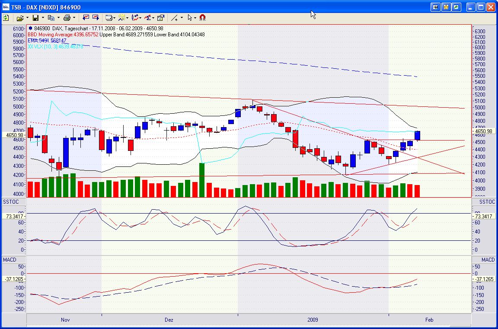Minimize the TSB DAX window
The width and height of the screenshot is (498, 329).
[x=471, y=7]
